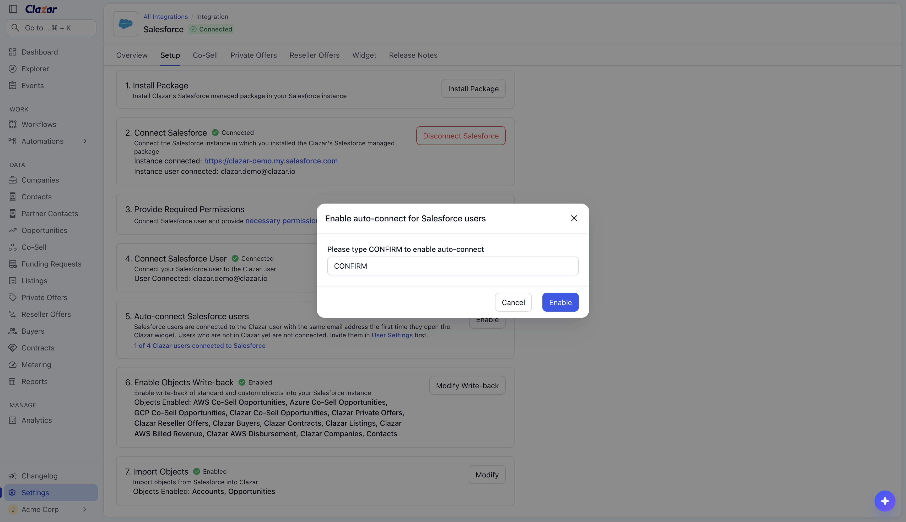This screenshot has height=522, width=906.
Task: Close the auto-connect dialog with X
Action: click(x=574, y=218)
